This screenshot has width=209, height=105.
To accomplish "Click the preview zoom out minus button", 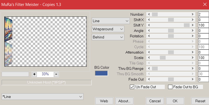I will [56, 74].
